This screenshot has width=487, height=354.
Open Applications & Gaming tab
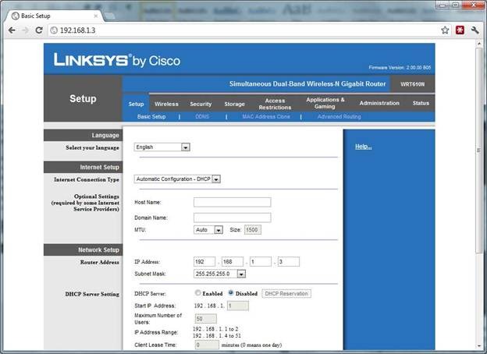(325, 103)
